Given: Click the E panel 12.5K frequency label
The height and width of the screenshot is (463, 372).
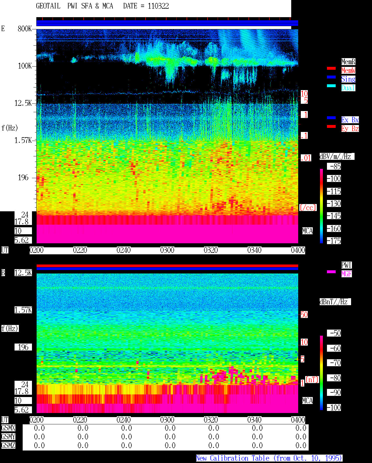Looking at the screenshot, I should tap(23, 103).
